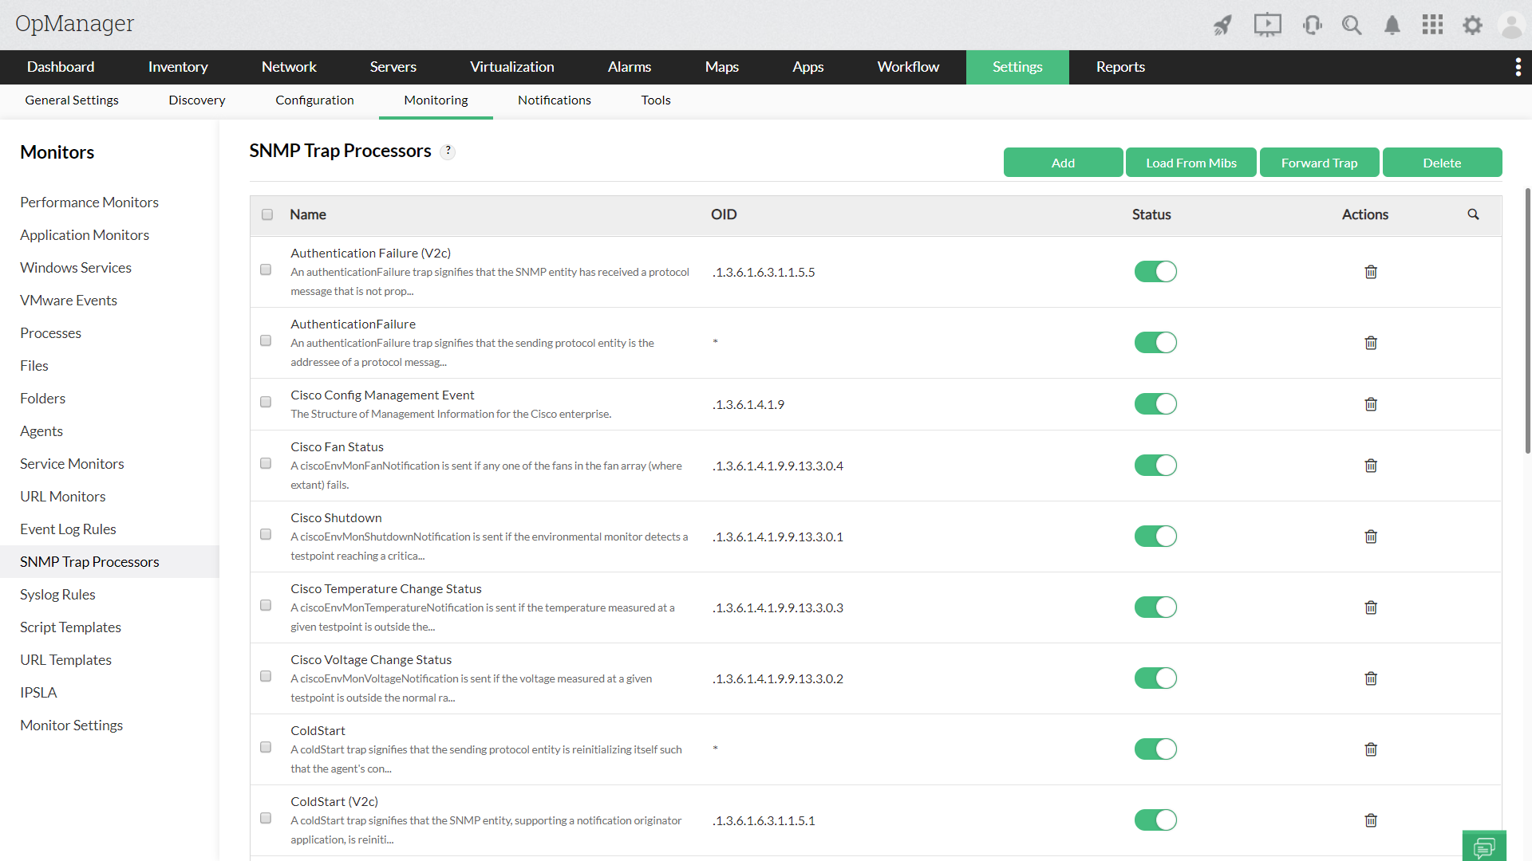Click the rocket quick-start icon
The image size is (1532, 861).
click(x=1222, y=26)
